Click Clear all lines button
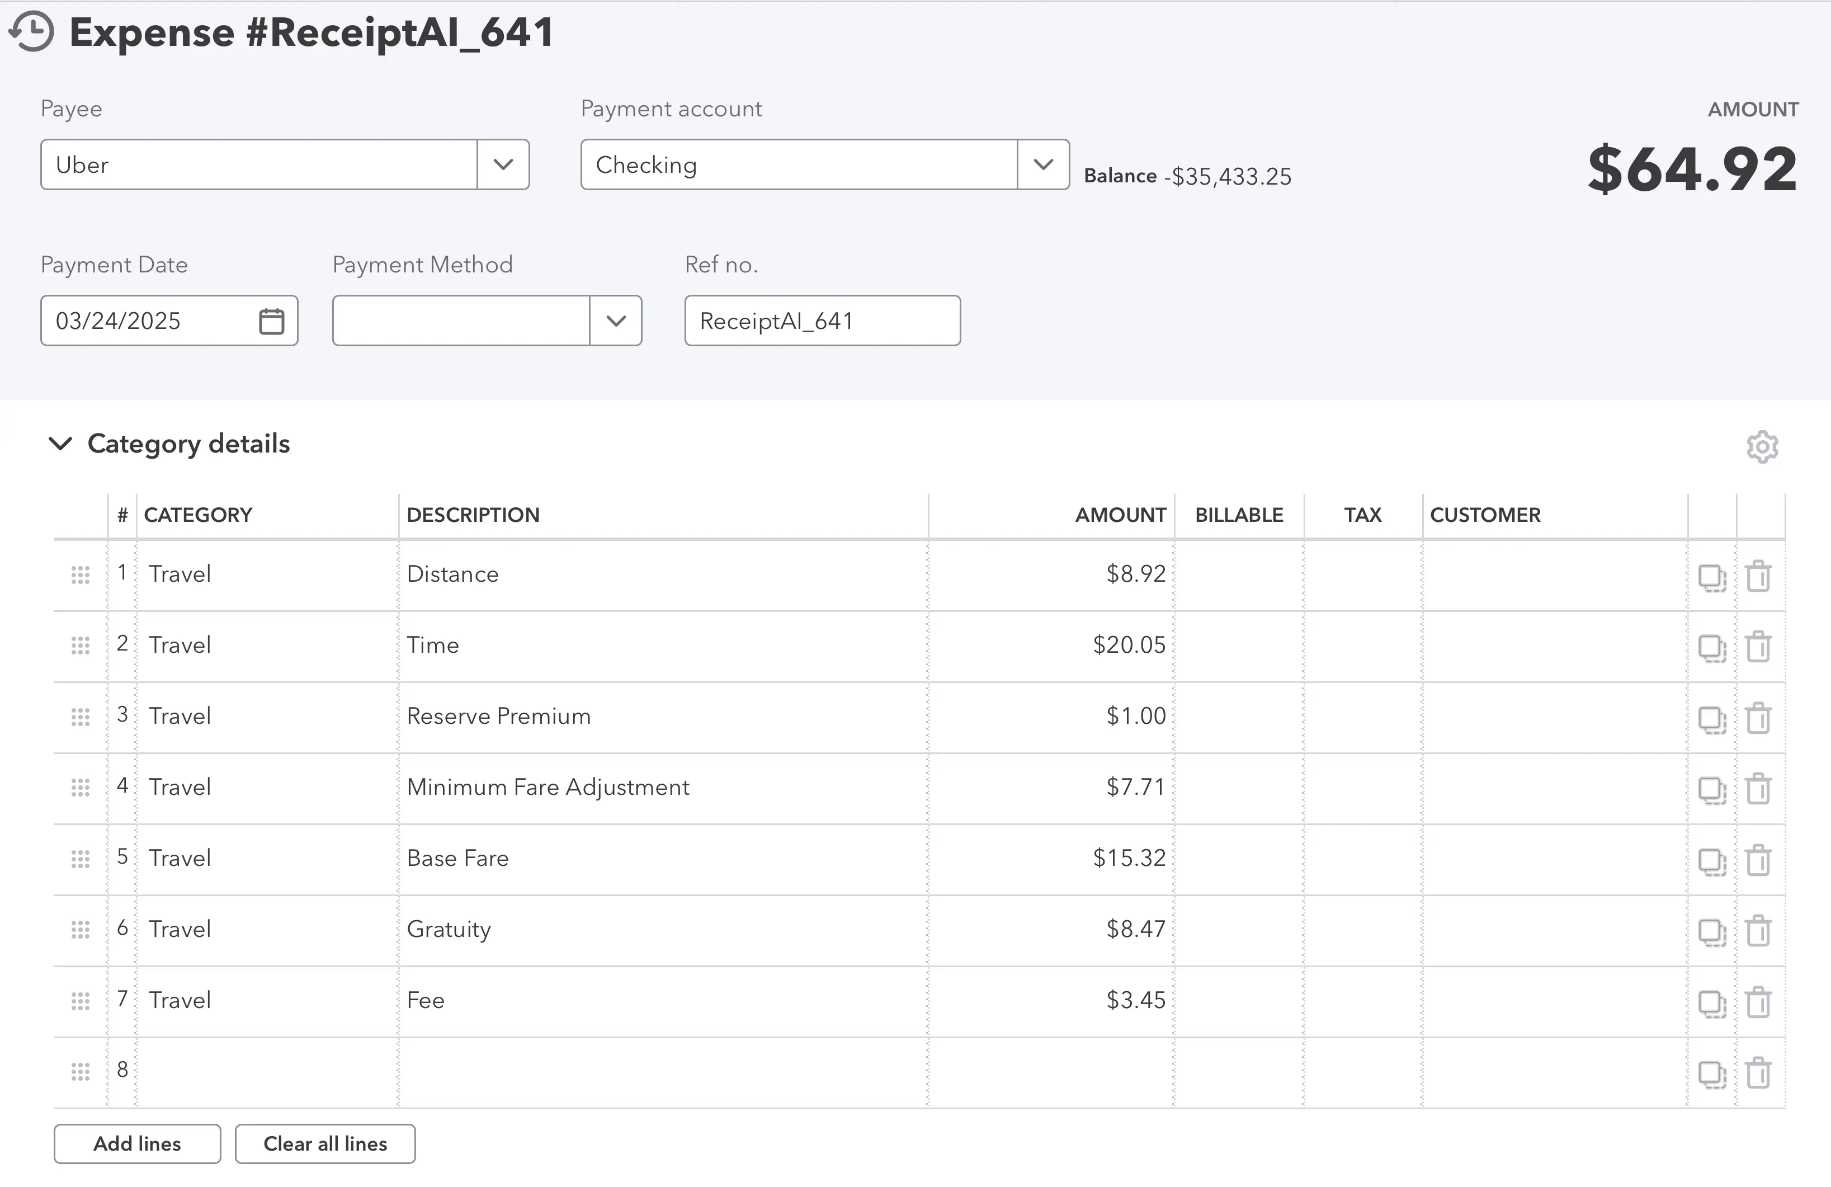 [x=325, y=1144]
